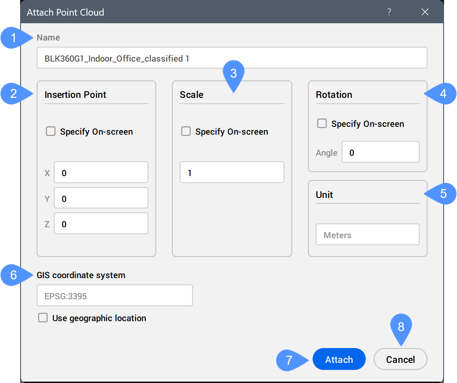Screen dimensions: 457x383
Task: Click the Y insertion coordinate field
Action: 101,198
